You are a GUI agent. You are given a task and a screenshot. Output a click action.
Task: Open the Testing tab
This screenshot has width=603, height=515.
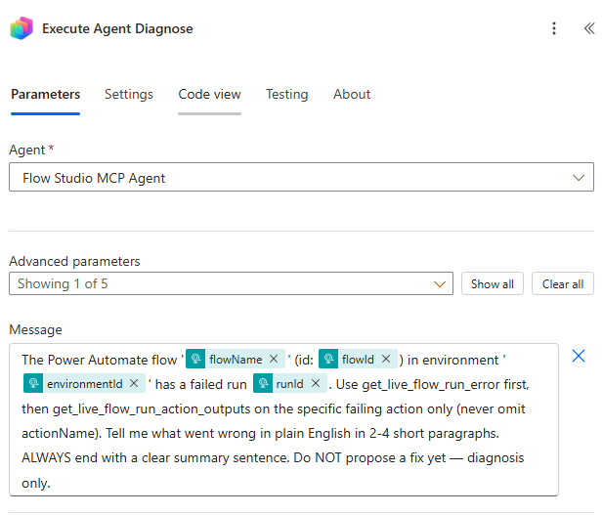pos(287,94)
